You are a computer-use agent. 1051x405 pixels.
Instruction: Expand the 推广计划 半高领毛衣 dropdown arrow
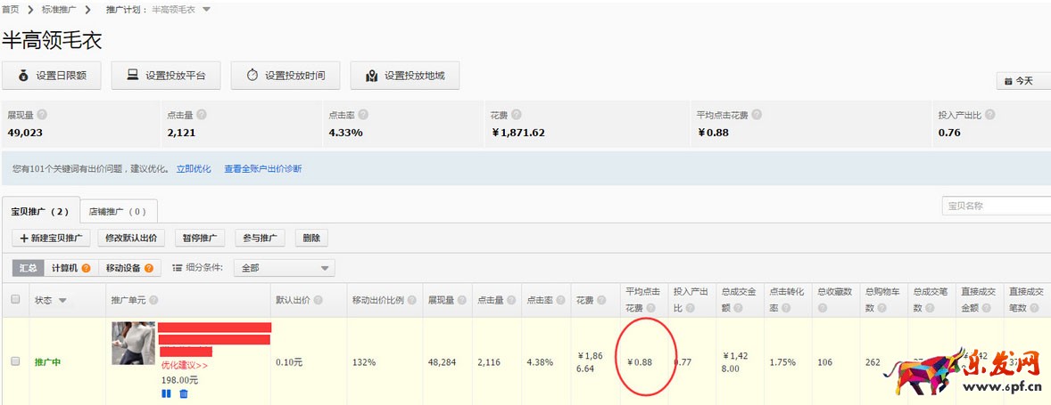pyautogui.click(x=206, y=10)
